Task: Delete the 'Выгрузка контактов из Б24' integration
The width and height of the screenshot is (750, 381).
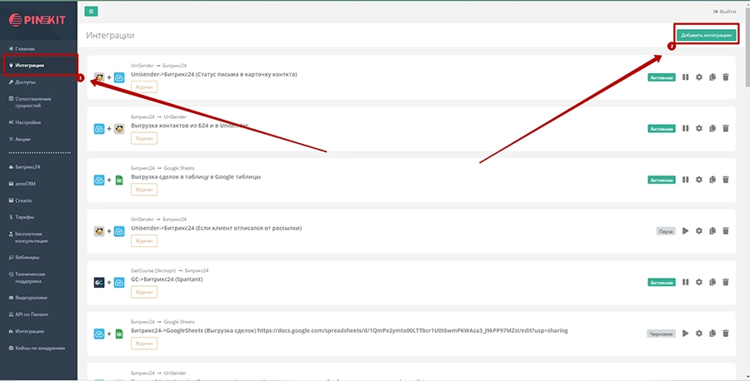Action: tap(725, 128)
